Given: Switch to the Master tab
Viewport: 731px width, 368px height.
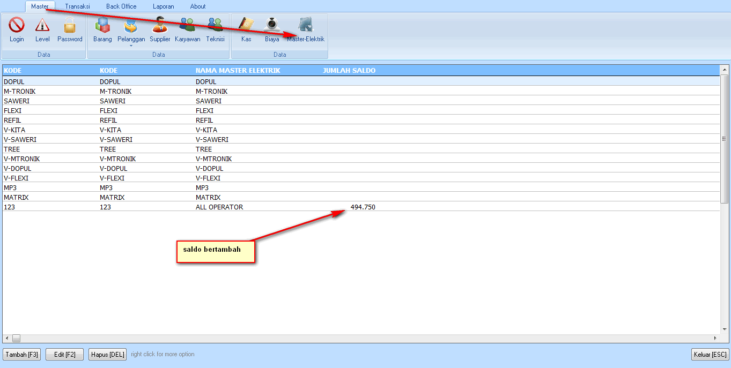Looking at the screenshot, I should [x=40, y=6].
